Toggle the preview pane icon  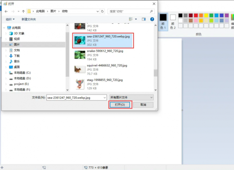[x=144, y=19]
